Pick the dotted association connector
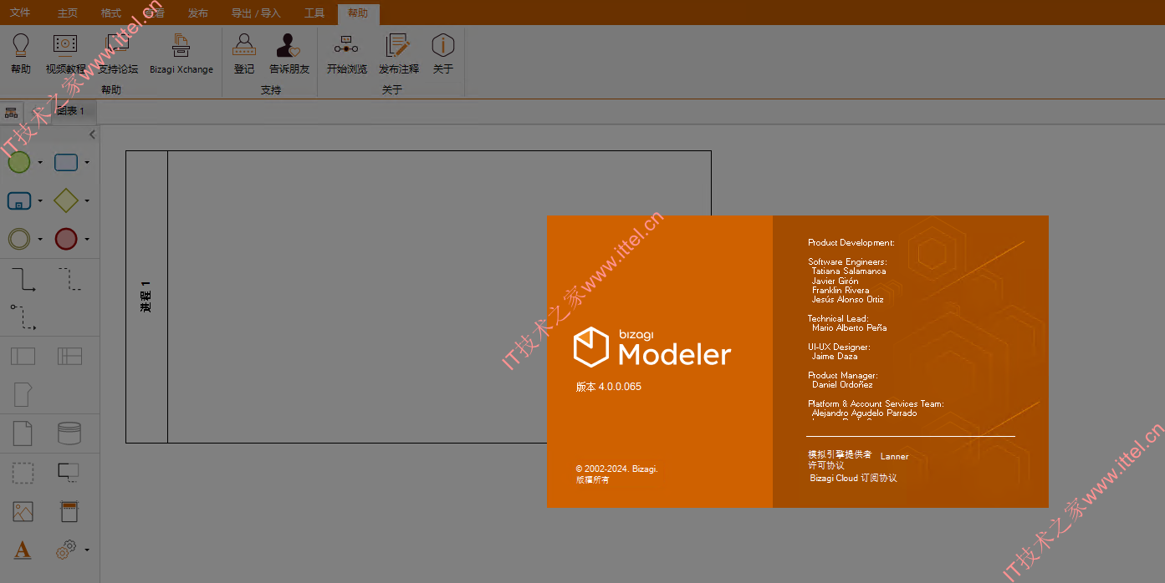The height and width of the screenshot is (583, 1165). click(69, 280)
